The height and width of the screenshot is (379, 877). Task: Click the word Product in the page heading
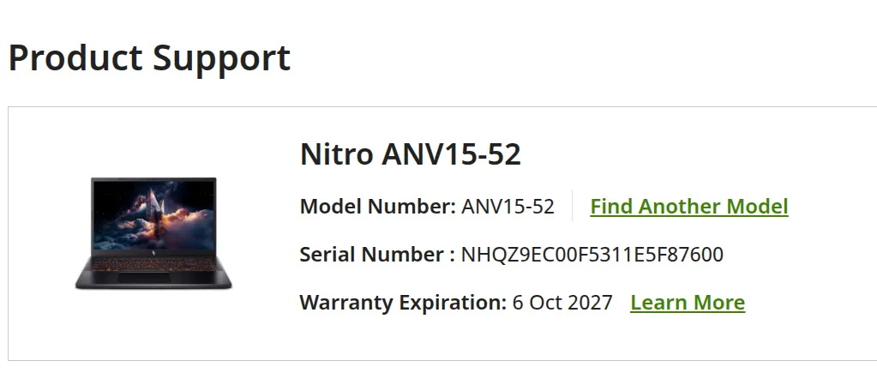coord(75,58)
